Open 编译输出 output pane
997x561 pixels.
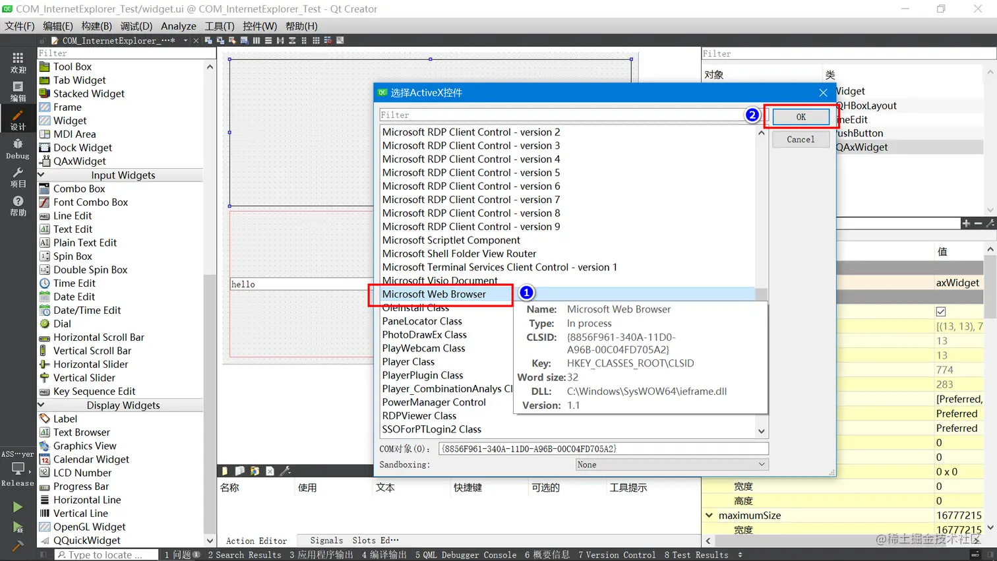point(384,555)
